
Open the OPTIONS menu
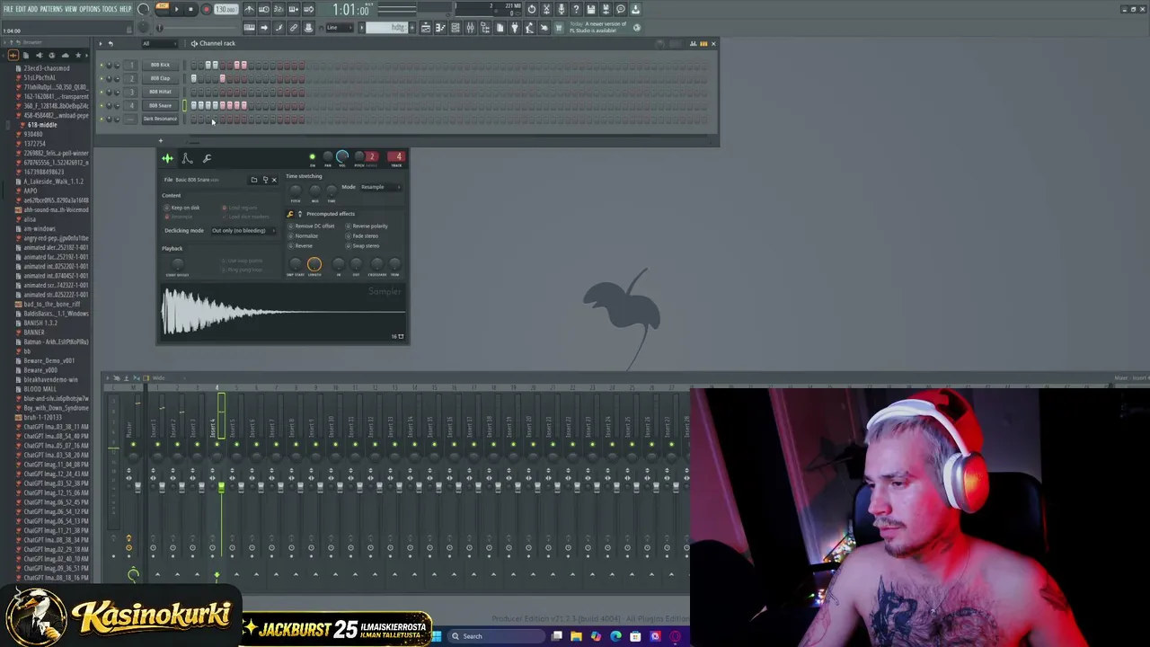point(90,9)
